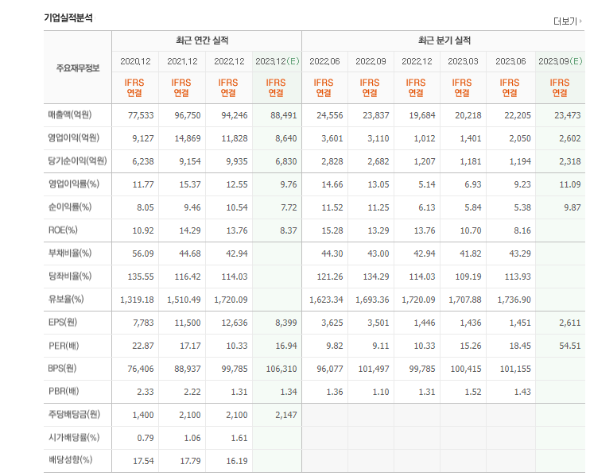Select quick ratio value 134.29
Viewport: 590px width, 476px height.
coord(376,277)
